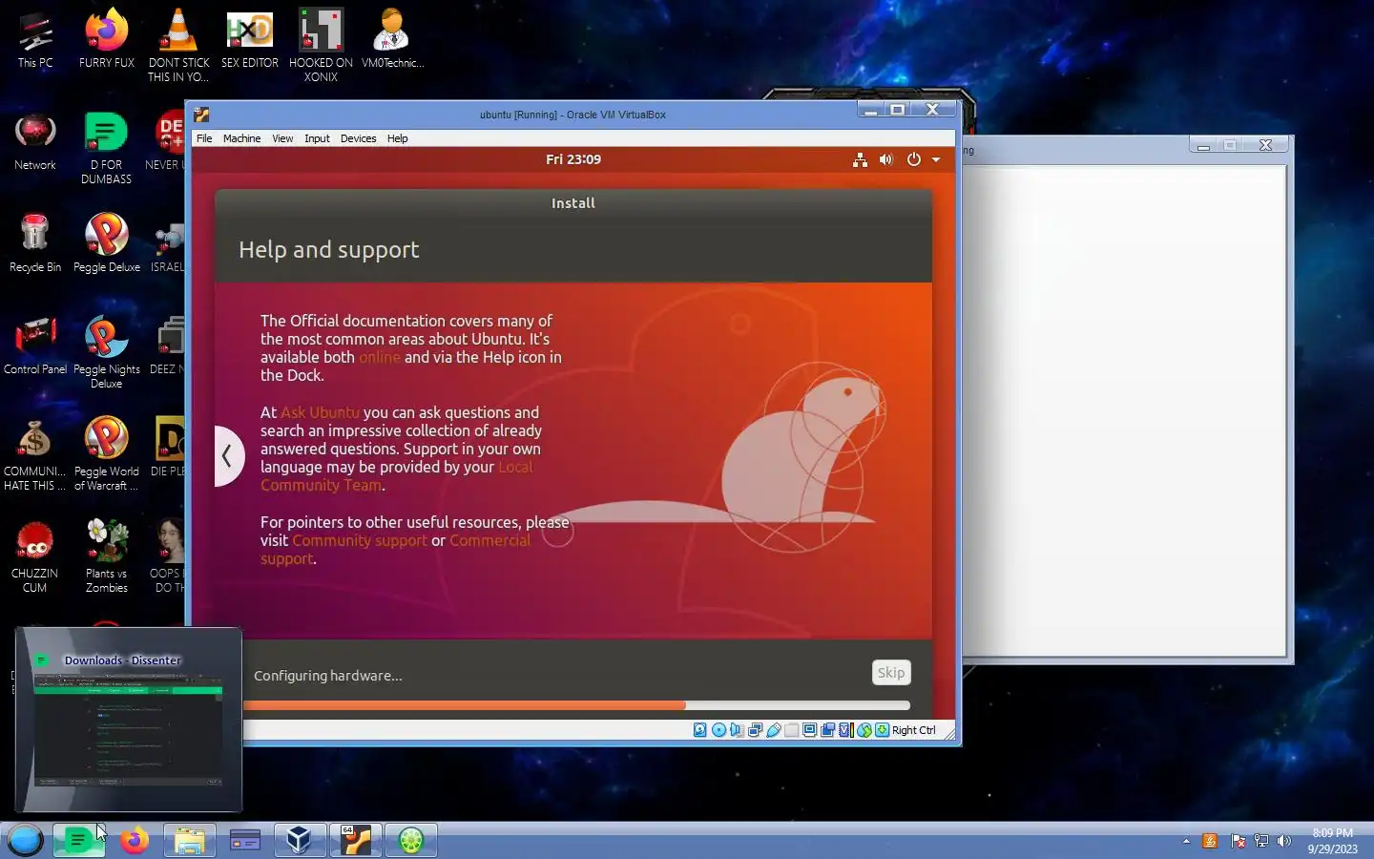This screenshot has width=1374, height=859.
Task: Open the This PC desktop icon
Action: [35, 40]
